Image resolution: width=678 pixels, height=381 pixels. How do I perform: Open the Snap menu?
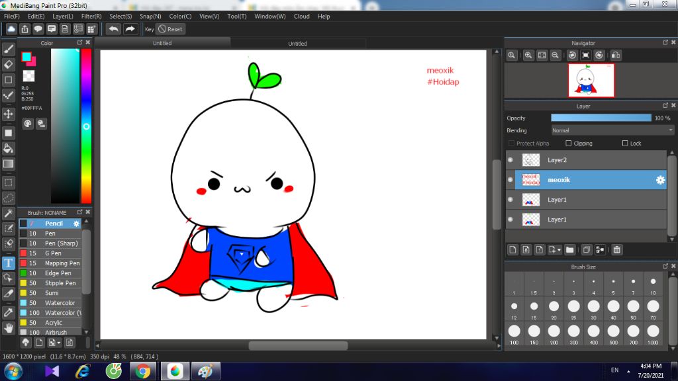pyautogui.click(x=150, y=17)
